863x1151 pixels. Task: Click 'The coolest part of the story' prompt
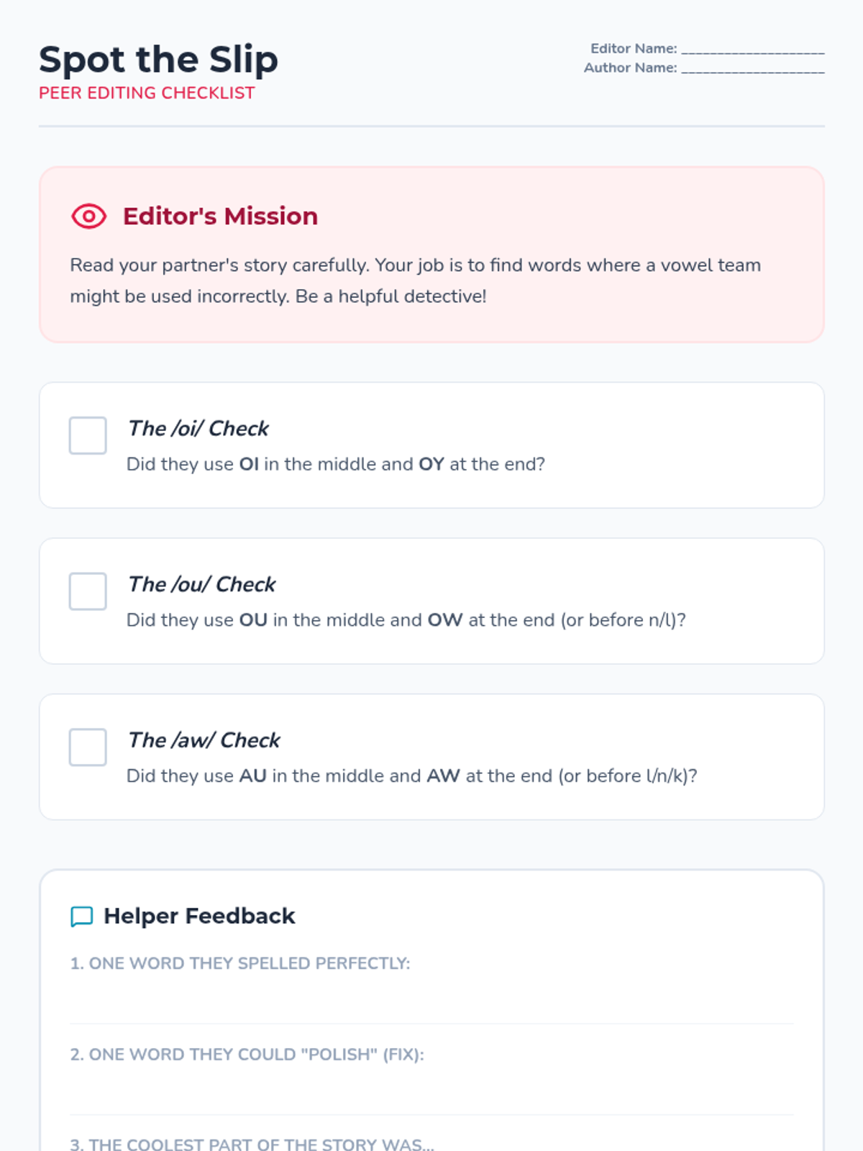pyautogui.click(x=252, y=1144)
